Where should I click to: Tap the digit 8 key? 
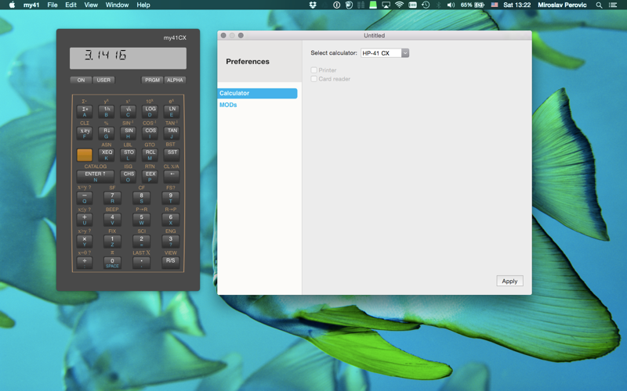pos(142,198)
